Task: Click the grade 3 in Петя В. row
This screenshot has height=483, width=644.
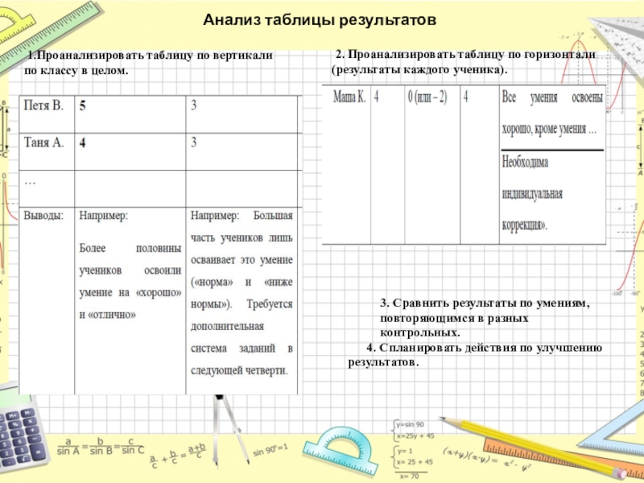Action: point(194,105)
